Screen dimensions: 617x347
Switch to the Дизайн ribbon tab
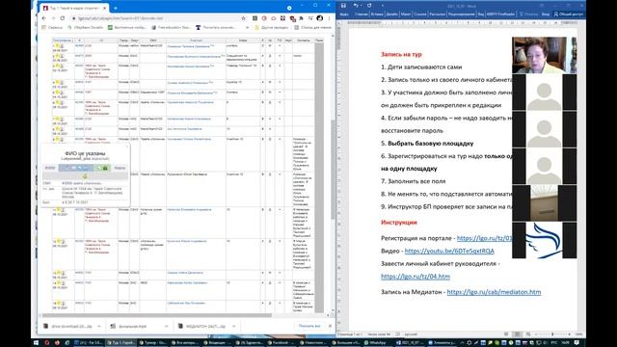(392, 14)
